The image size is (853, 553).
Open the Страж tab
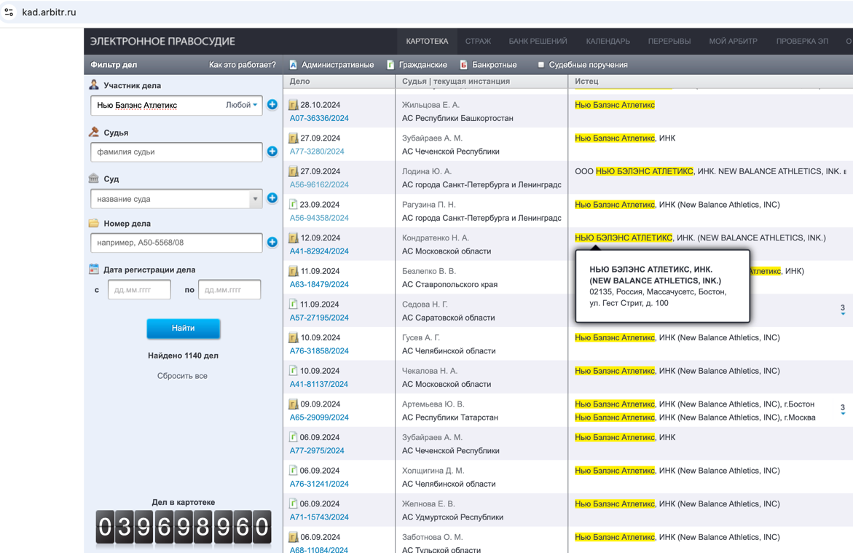[478, 42]
